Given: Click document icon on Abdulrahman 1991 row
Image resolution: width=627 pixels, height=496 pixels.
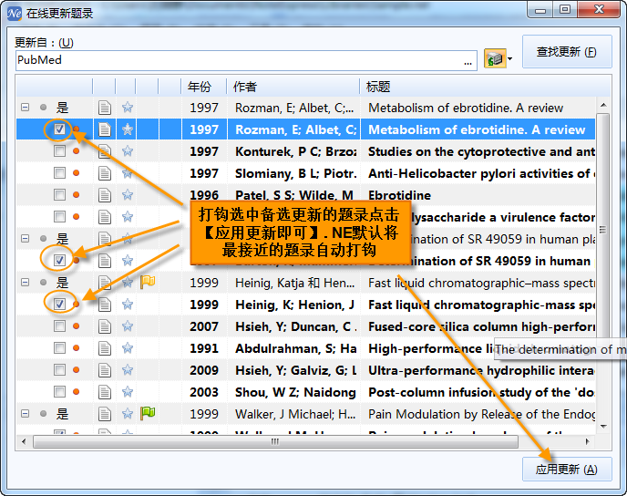Looking at the screenshot, I should pos(105,348).
